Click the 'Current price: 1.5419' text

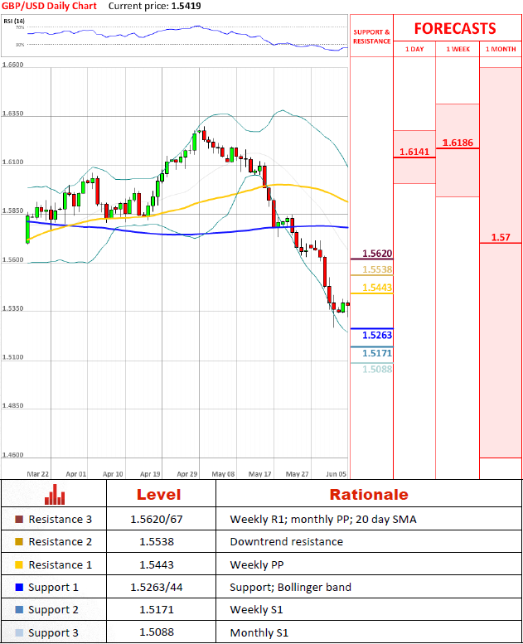pos(154,6)
